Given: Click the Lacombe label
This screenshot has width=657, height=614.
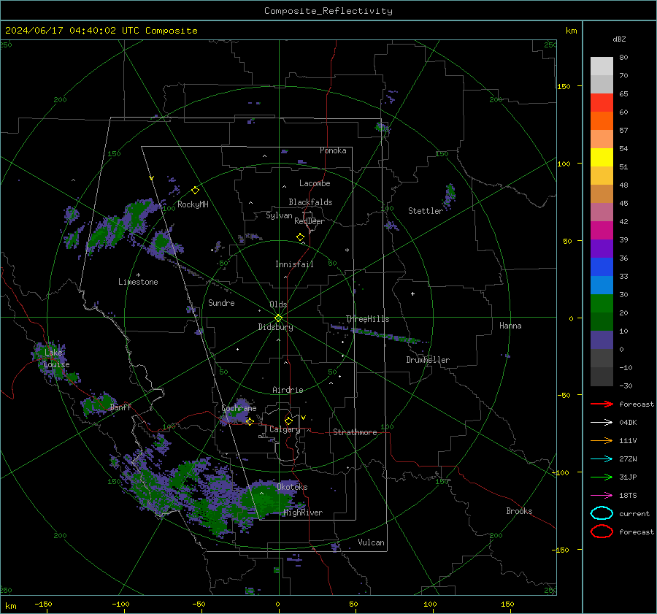Looking at the screenshot, I should point(315,183).
